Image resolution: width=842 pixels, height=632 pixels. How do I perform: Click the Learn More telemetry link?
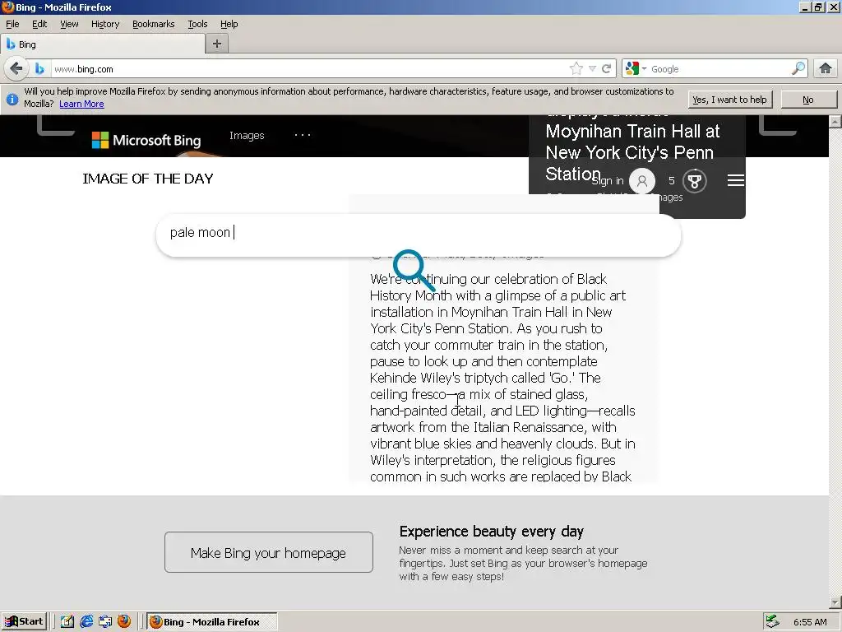click(x=81, y=104)
